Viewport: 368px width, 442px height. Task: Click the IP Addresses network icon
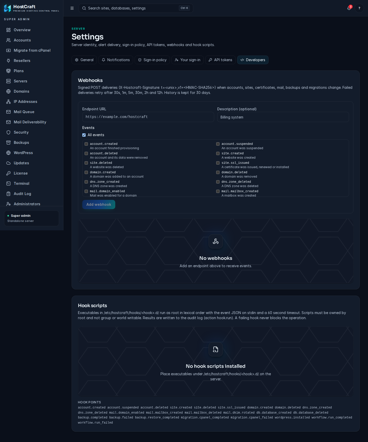tap(8, 102)
